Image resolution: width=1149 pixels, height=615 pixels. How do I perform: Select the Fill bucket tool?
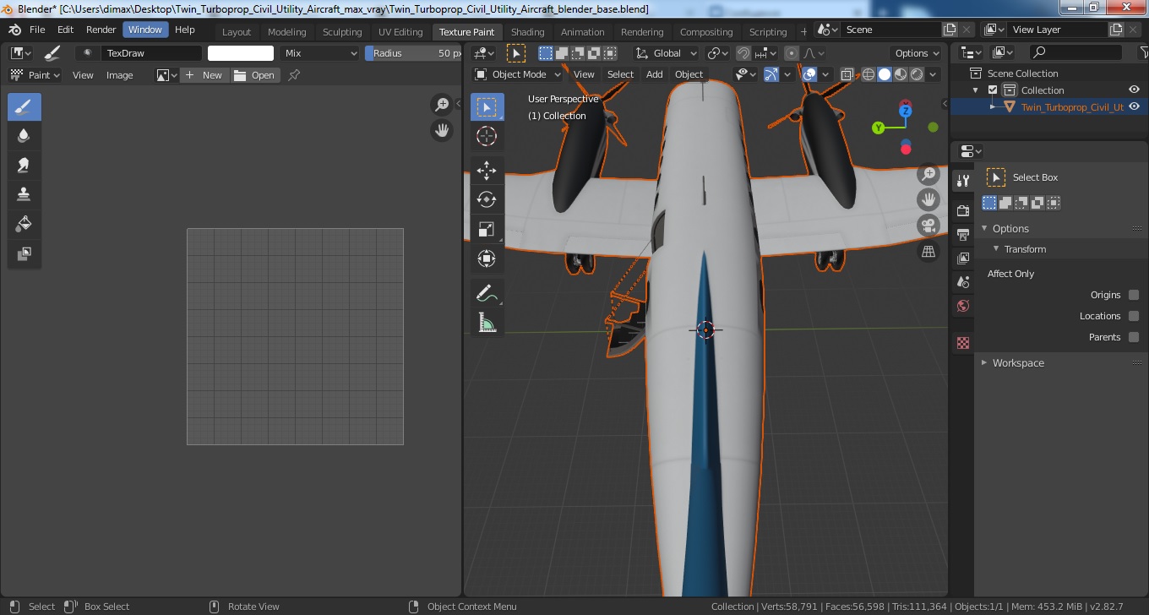pyautogui.click(x=25, y=224)
